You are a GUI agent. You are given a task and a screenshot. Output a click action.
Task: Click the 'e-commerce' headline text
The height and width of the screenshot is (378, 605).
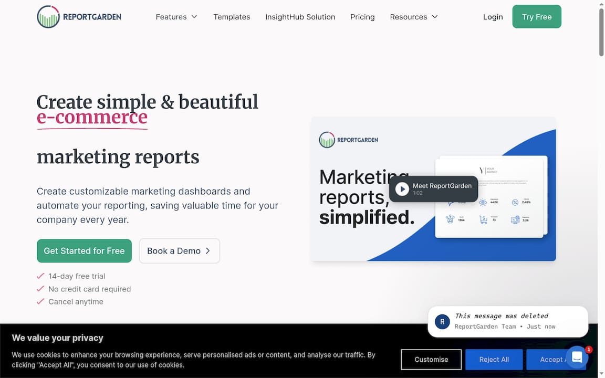pos(92,117)
